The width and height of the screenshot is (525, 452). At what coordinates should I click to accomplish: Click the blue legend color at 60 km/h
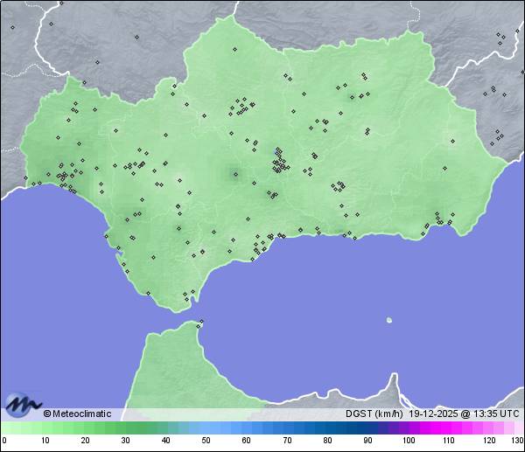click(x=246, y=428)
